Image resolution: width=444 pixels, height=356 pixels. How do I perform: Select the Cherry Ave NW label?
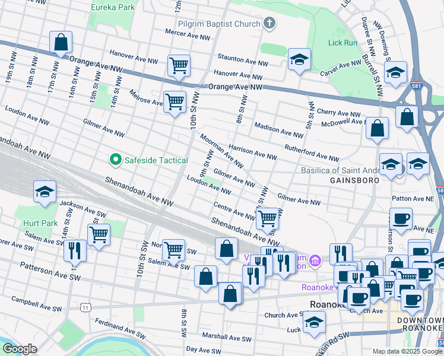click(x=339, y=113)
